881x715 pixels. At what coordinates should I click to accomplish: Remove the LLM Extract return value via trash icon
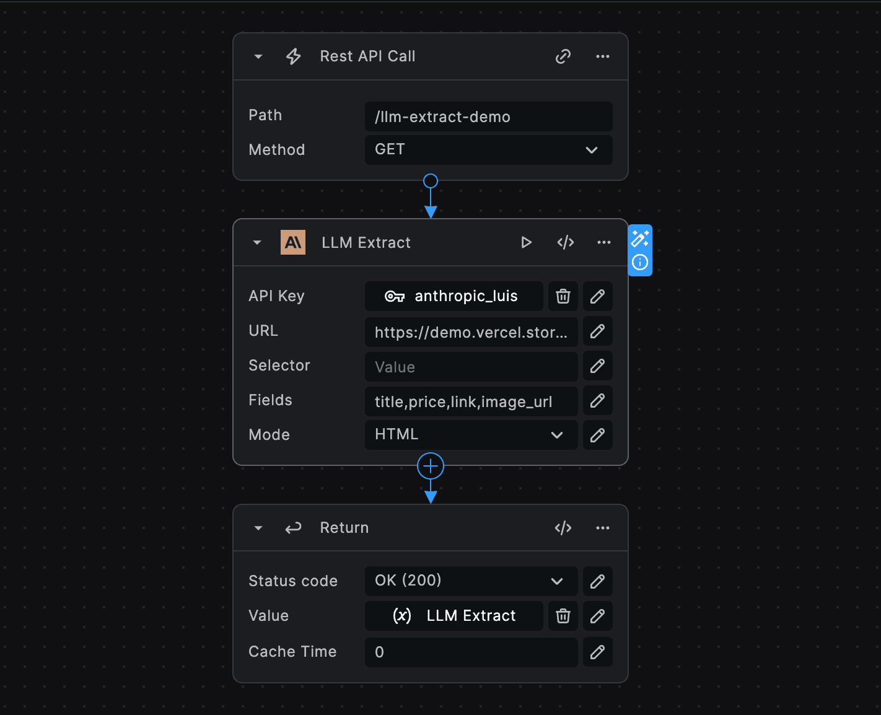(x=563, y=615)
